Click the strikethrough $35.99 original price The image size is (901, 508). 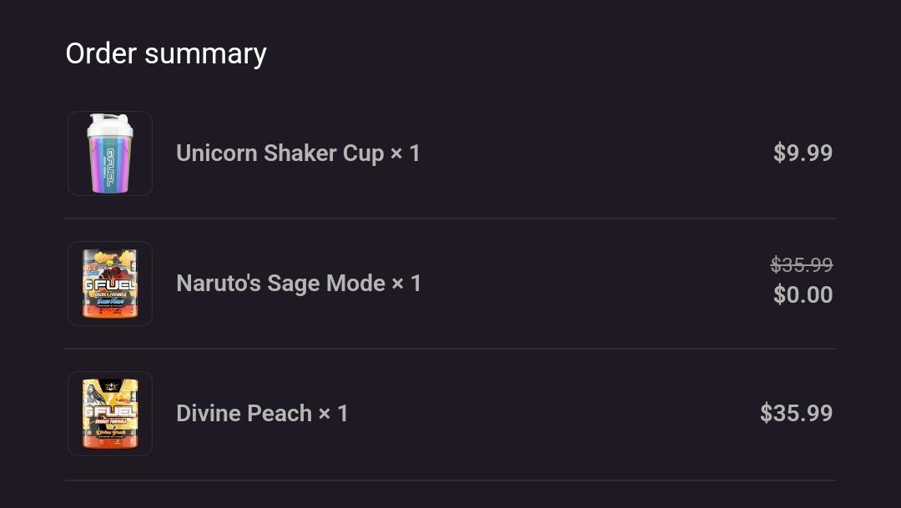coord(801,264)
